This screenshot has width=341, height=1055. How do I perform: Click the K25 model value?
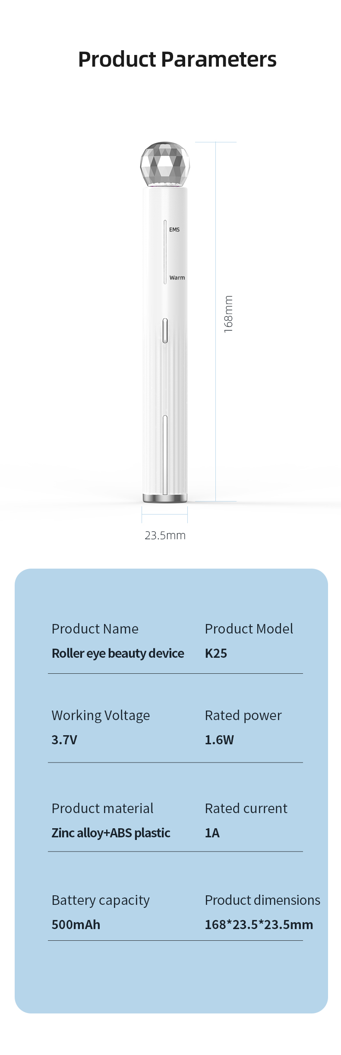[x=216, y=653]
